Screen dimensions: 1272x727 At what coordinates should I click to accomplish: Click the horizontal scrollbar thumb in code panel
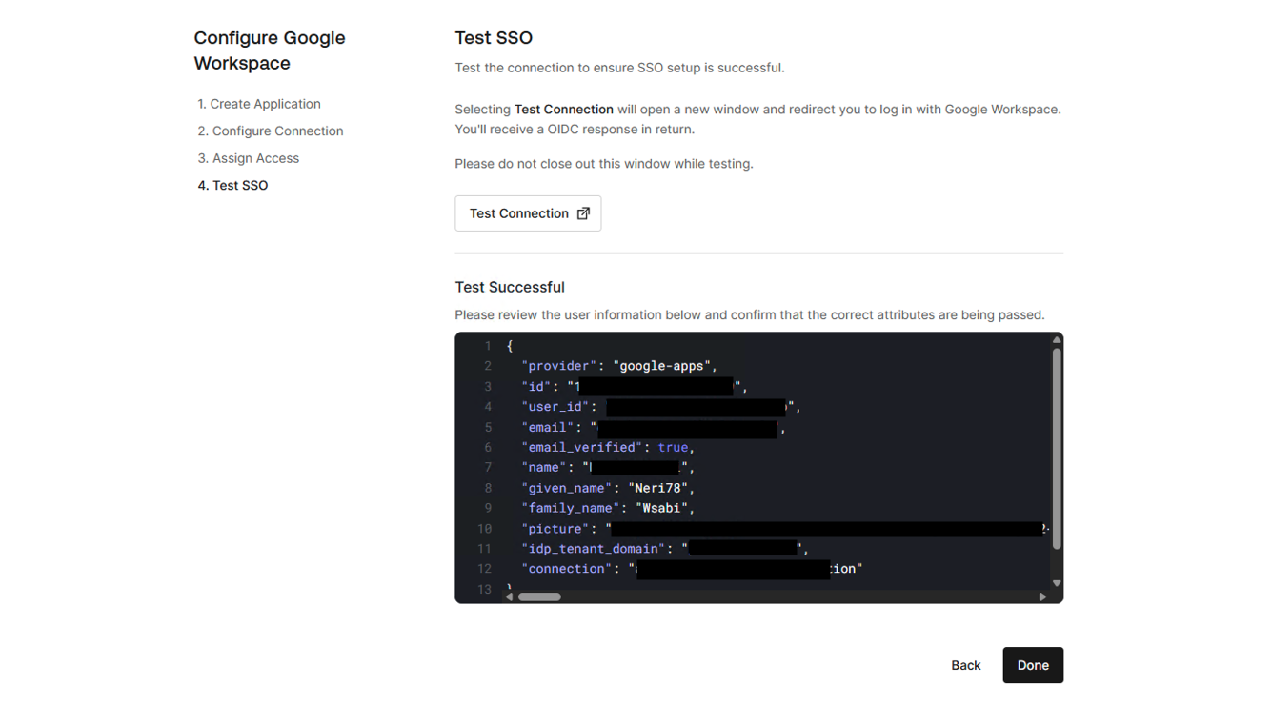tap(539, 596)
